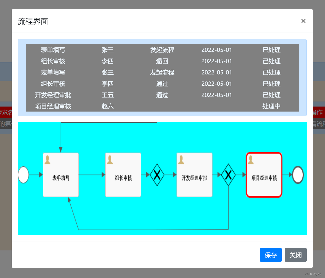The width and height of the screenshot is (325, 278).
Task: Select the 组长审核 task node in the diagram
Action: (x=123, y=175)
